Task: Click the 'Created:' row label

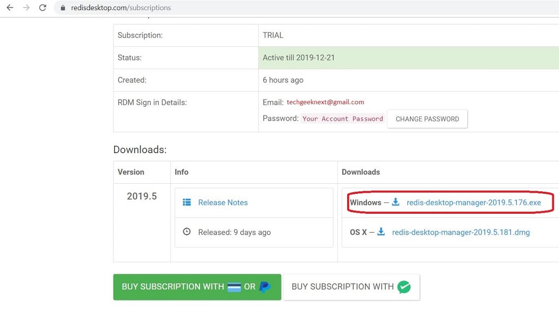Action: point(132,80)
